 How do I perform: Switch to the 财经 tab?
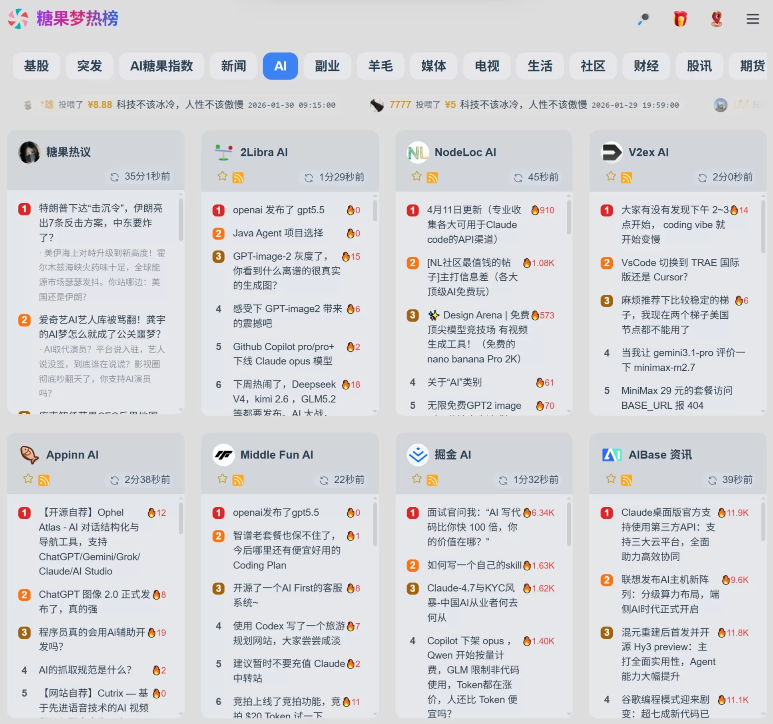pos(646,66)
